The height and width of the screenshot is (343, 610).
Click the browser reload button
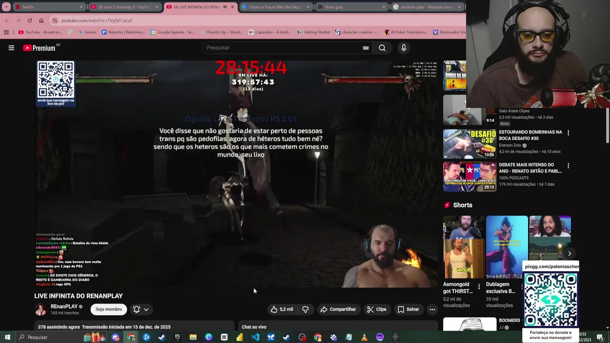[x=30, y=20]
